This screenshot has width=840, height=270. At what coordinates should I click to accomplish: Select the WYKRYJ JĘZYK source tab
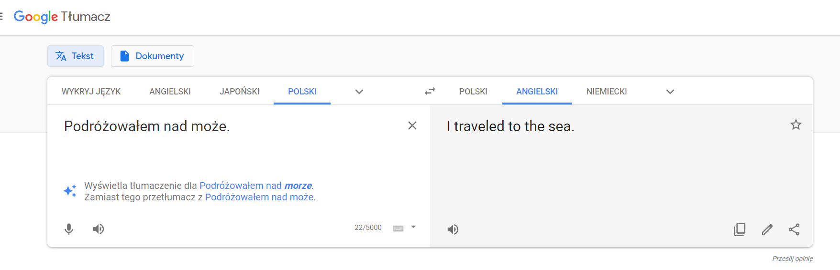click(x=91, y=91)
